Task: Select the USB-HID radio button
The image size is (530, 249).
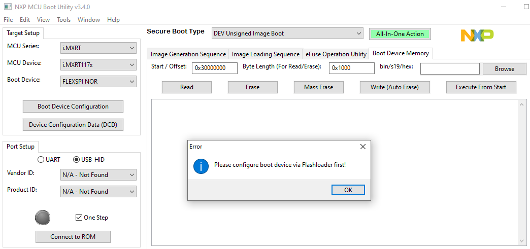Action: (77, 160)
